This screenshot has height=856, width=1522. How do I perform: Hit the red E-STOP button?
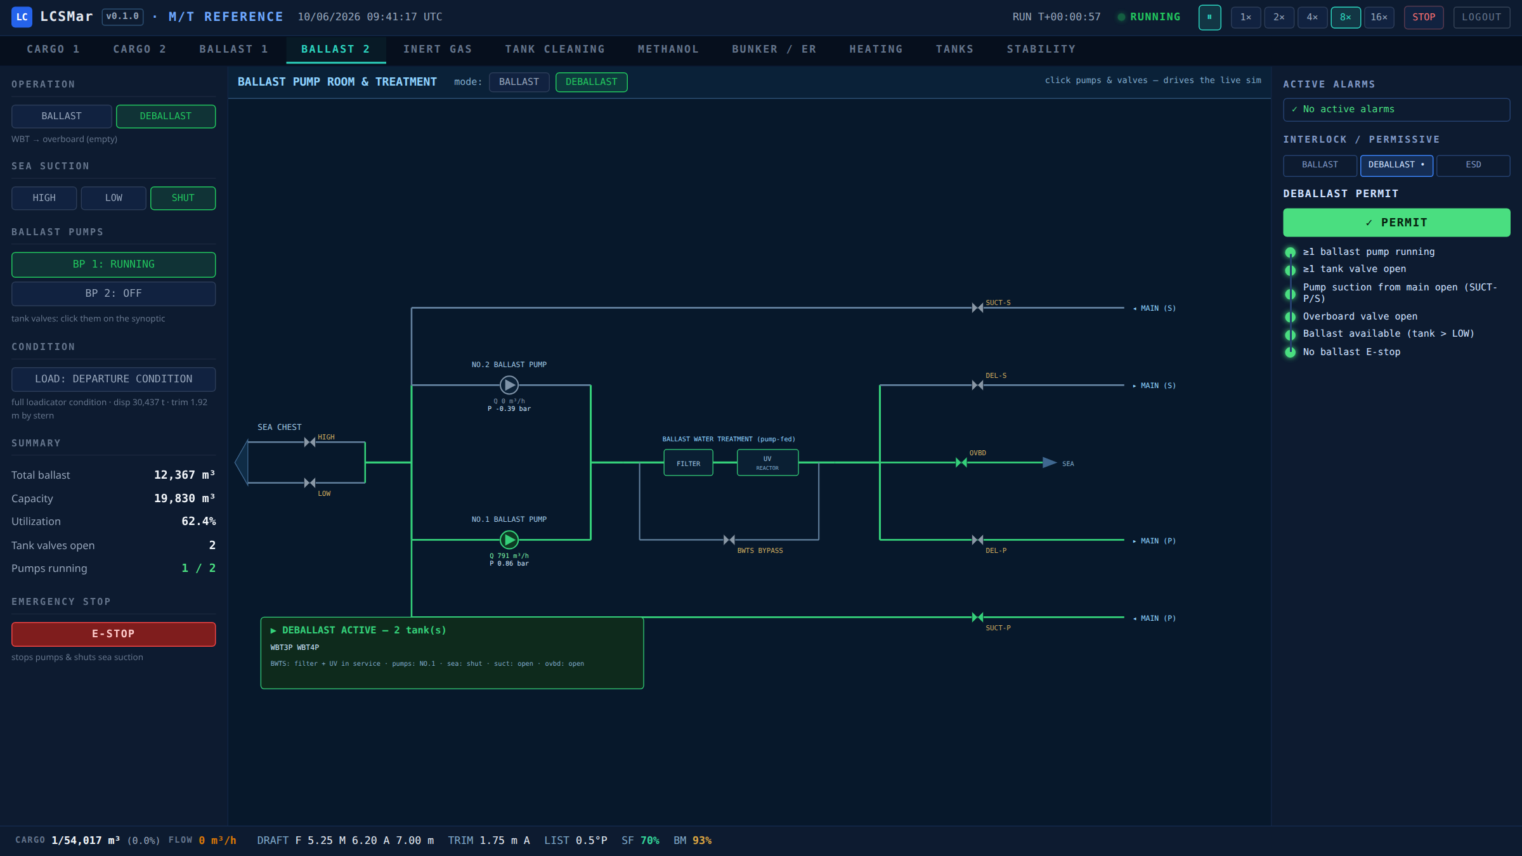[114, 634]
